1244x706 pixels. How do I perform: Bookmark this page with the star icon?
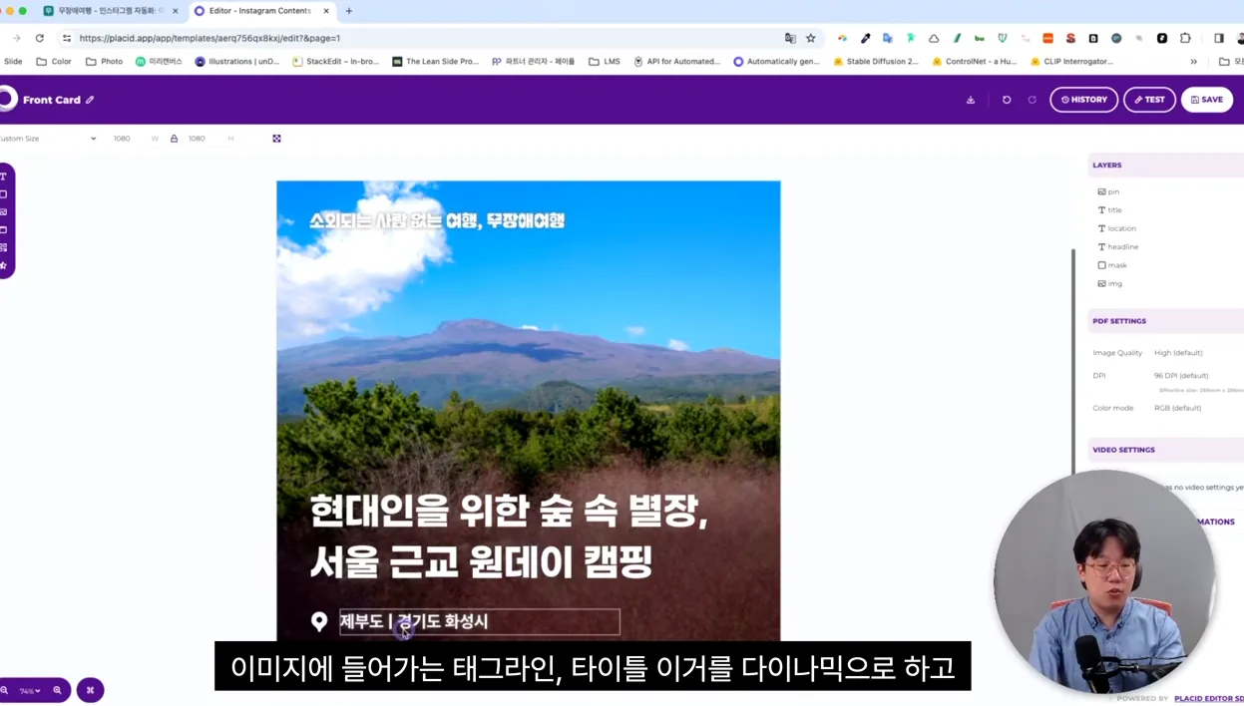point(811,38)
